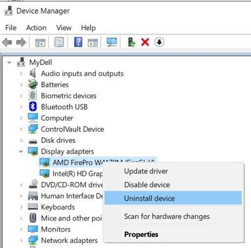Viewport: 251px width, 248px height.
Task: Expand the Human Interface Devices node
Action: 21,196
